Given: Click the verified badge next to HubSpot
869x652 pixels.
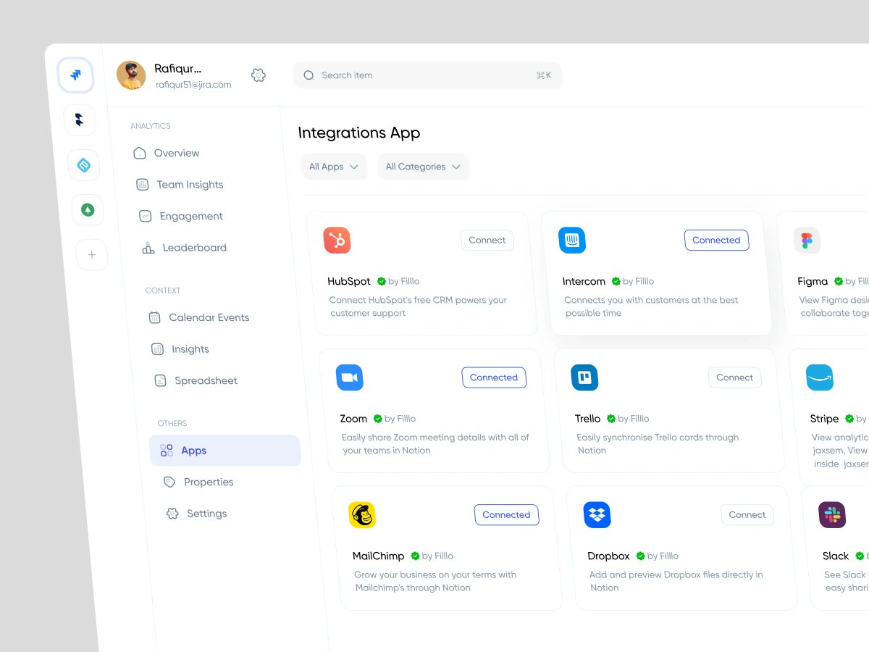Looking at the screenshot, I should pos(382,282).
